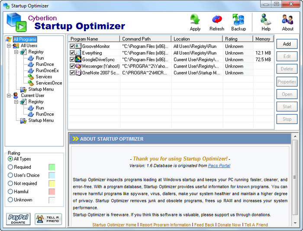Image resolution: width=303 pixels, height=231 pixels.
Task: Click the Add button
Action: [x=287, y=44]
